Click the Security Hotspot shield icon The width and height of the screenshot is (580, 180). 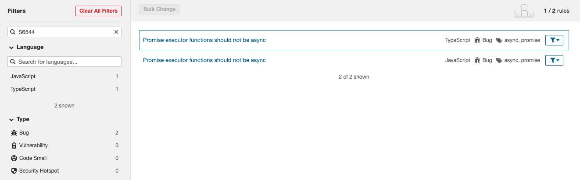(14, 171)
